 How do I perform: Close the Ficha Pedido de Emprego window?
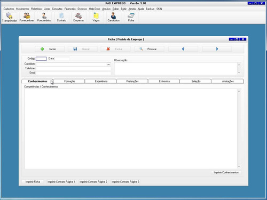243,39
